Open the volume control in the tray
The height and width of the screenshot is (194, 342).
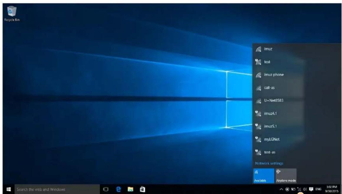pos(305,189)
